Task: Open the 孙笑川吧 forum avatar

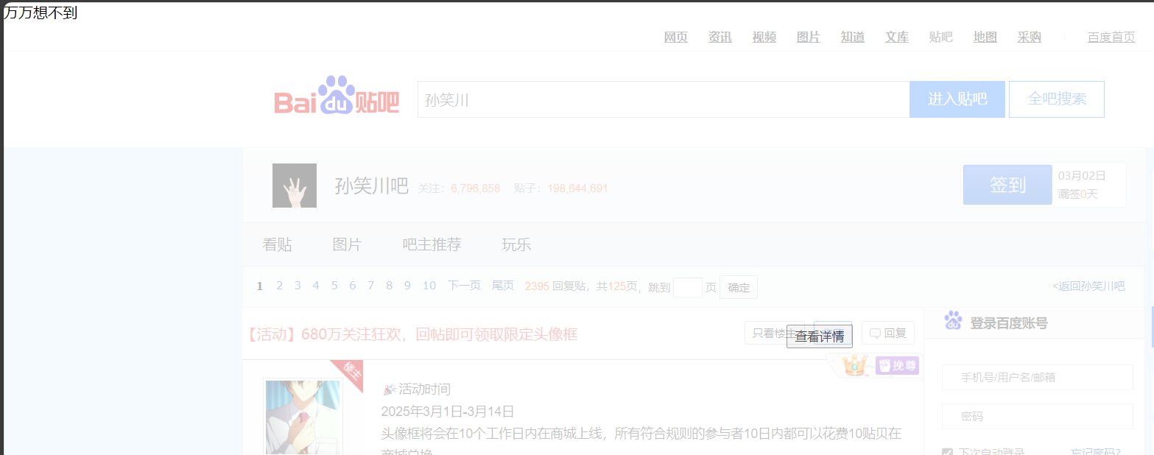Action: pyautogui.click(x=295, y=186)
